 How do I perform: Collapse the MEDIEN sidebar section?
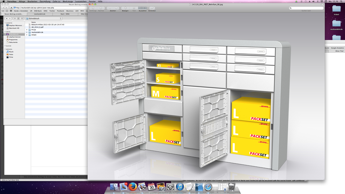click(5, 49)
